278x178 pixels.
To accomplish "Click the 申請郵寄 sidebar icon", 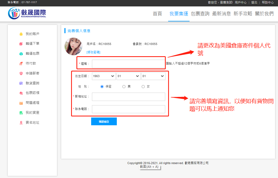I will [21, 73].
